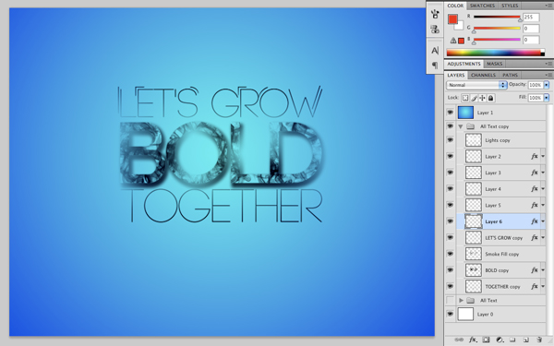The width and height of the screenshot is (554, 346).
Task: Click fx badge on LET'S GROW copy
Action: click(535, 237)
